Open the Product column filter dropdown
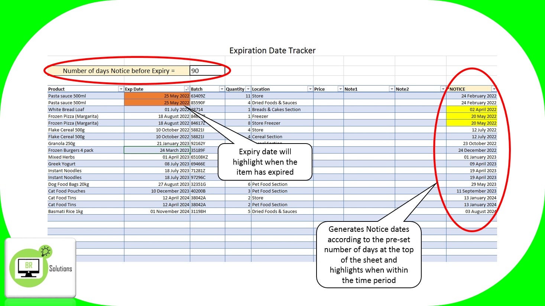 pyautogui.click(x=121, y=89)
